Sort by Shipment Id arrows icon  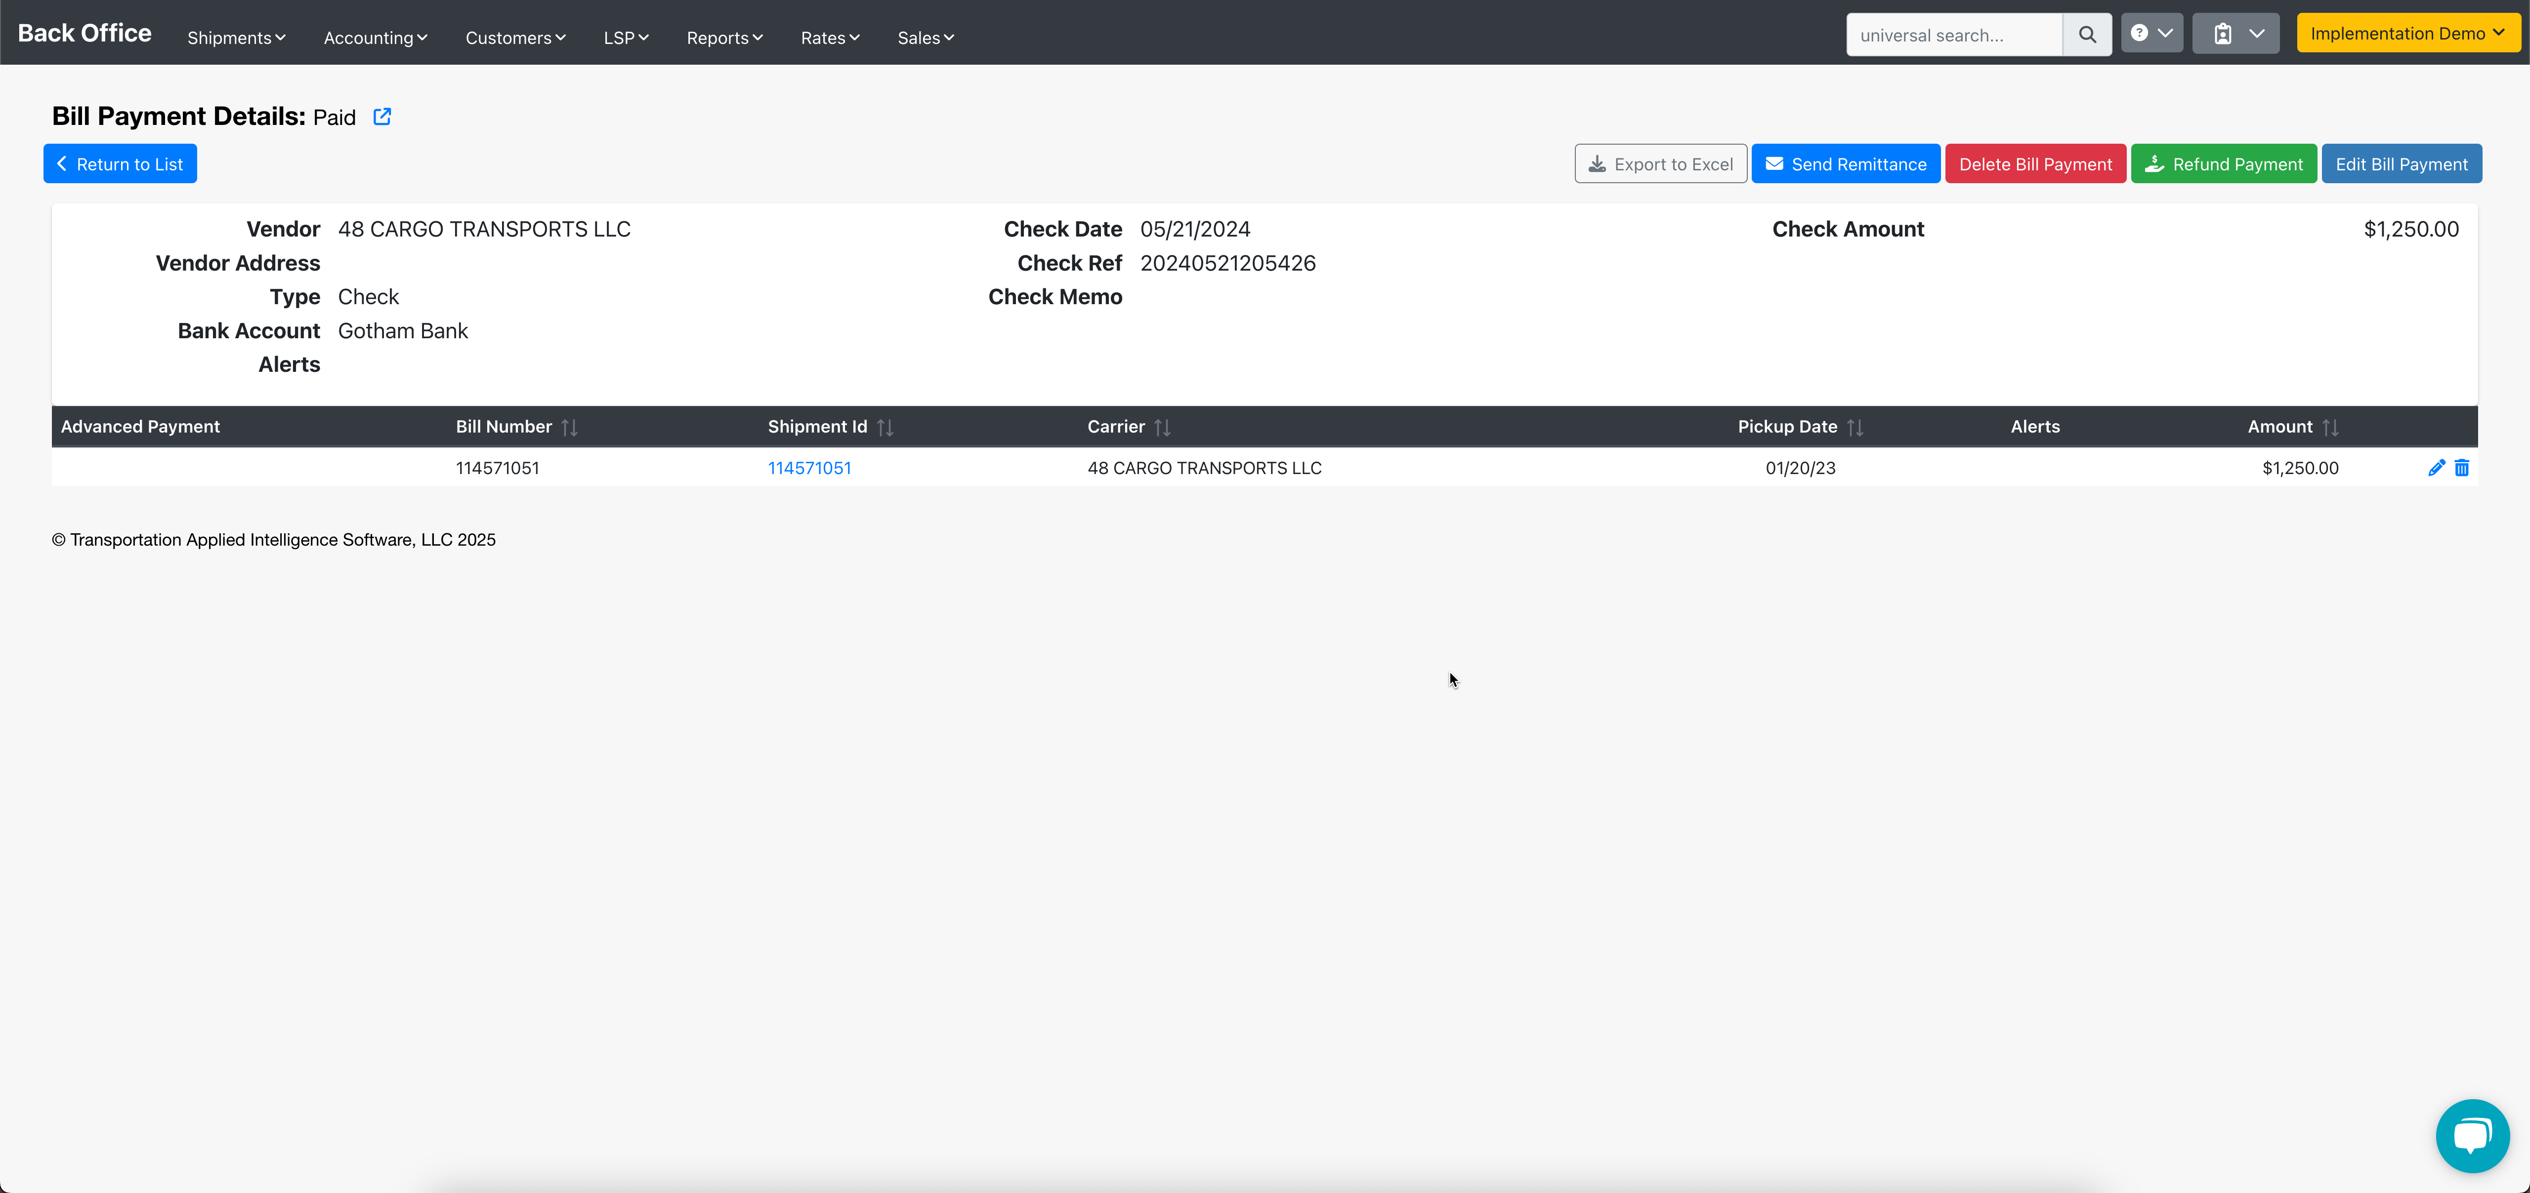pos(885,427)
